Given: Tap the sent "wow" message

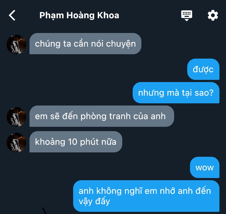Looking at the screenshot, I should pos(205,167).
